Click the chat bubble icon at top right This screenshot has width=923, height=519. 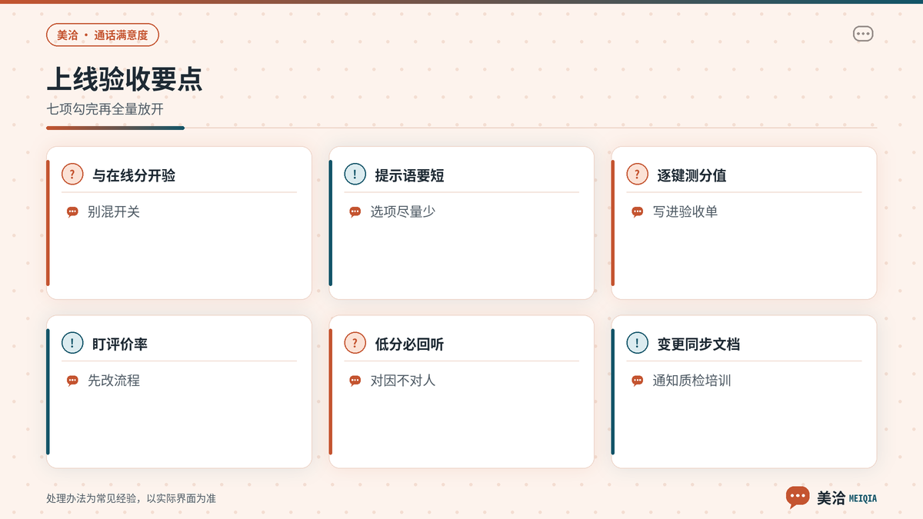(863, 34)
